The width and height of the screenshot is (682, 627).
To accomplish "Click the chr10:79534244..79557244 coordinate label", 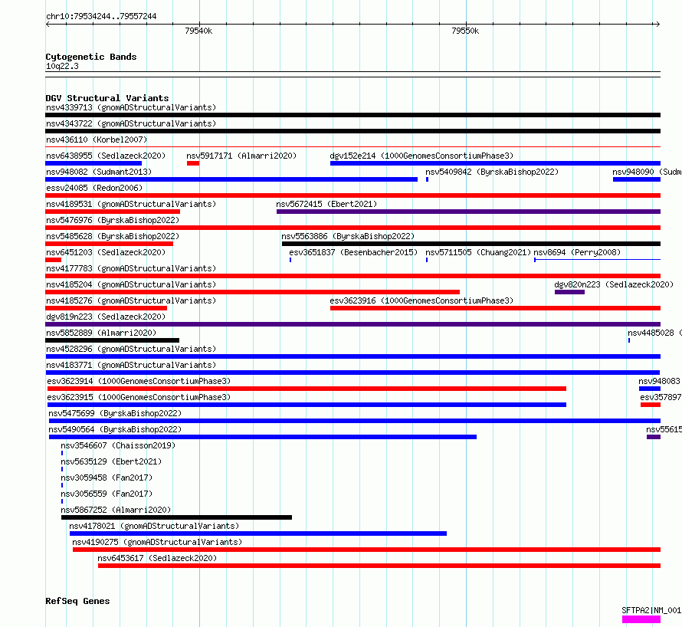I will (x=101, y=16).
